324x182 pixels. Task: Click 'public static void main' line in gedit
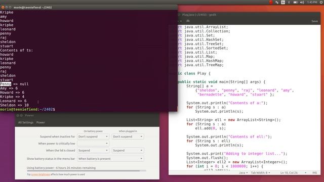tap(222, 82)
